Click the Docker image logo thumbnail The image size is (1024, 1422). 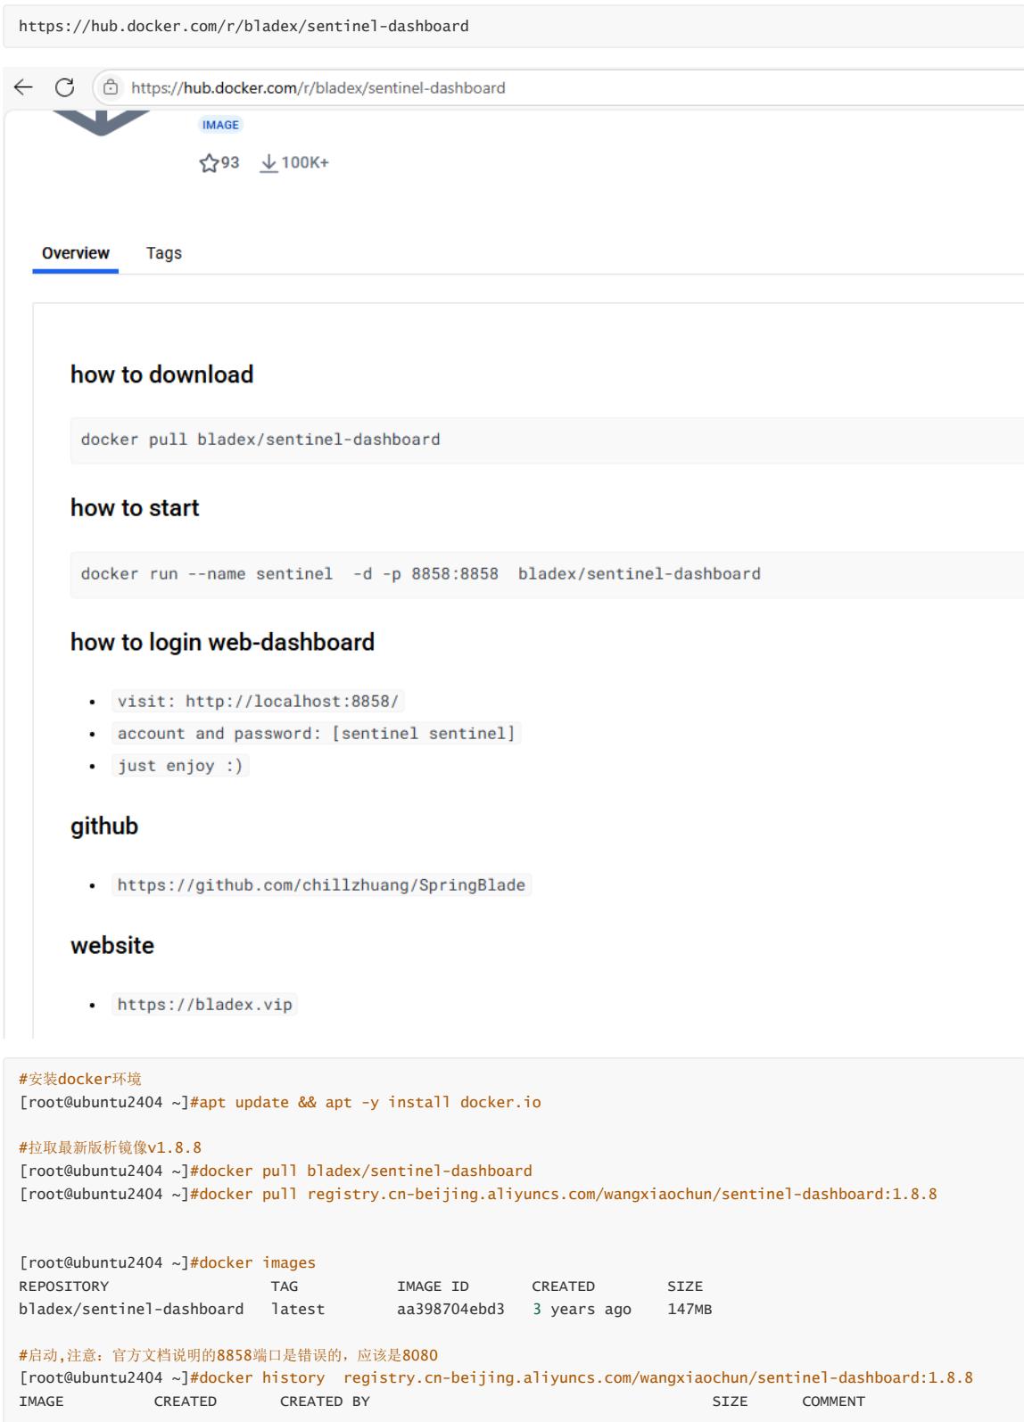coord(101,121)
